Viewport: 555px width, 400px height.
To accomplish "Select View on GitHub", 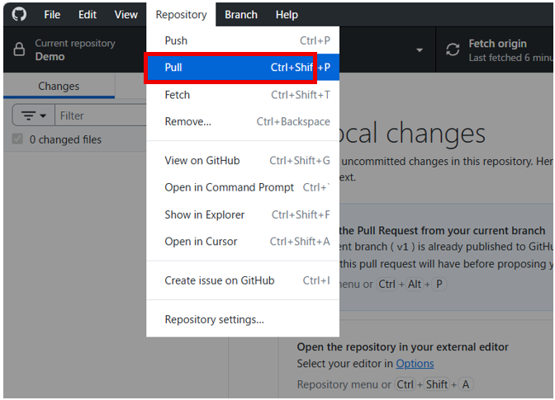I will [x=243, y=161].
